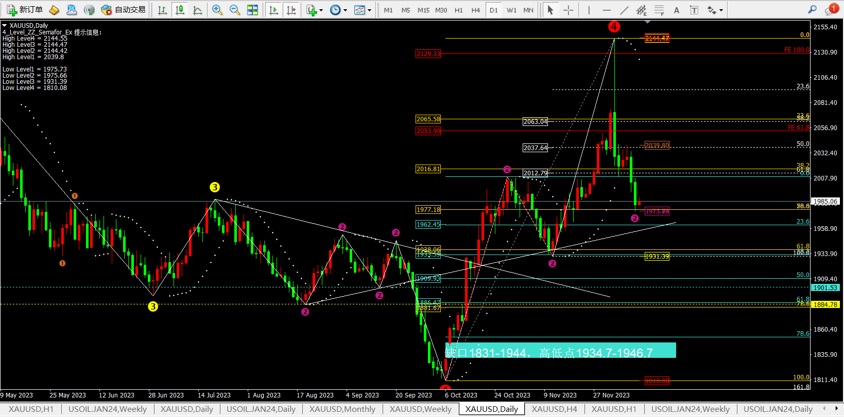This screenshot has height=417, width=844.
Task: Select the MN monthly timeframe
Action: (x=528, y=10)
